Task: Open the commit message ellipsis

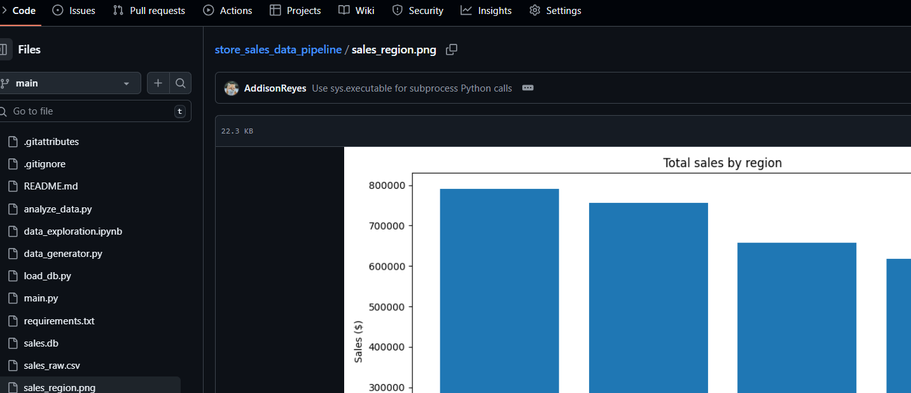Action: pyautogui.click(x=527, y=88)
